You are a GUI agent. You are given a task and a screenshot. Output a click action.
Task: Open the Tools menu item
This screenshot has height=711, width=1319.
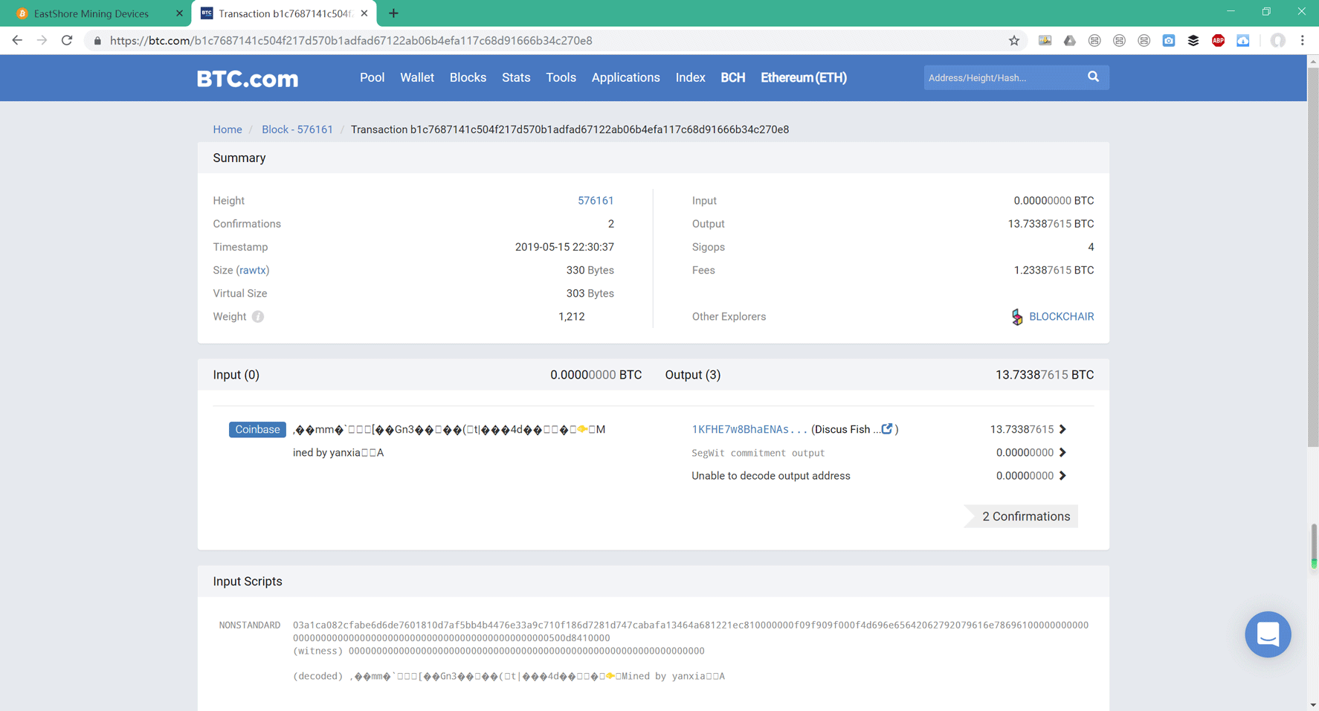[x=561, y=77]
